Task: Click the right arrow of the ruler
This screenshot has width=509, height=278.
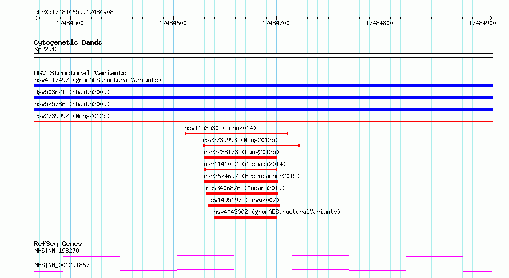Action: tap(491, 18)
